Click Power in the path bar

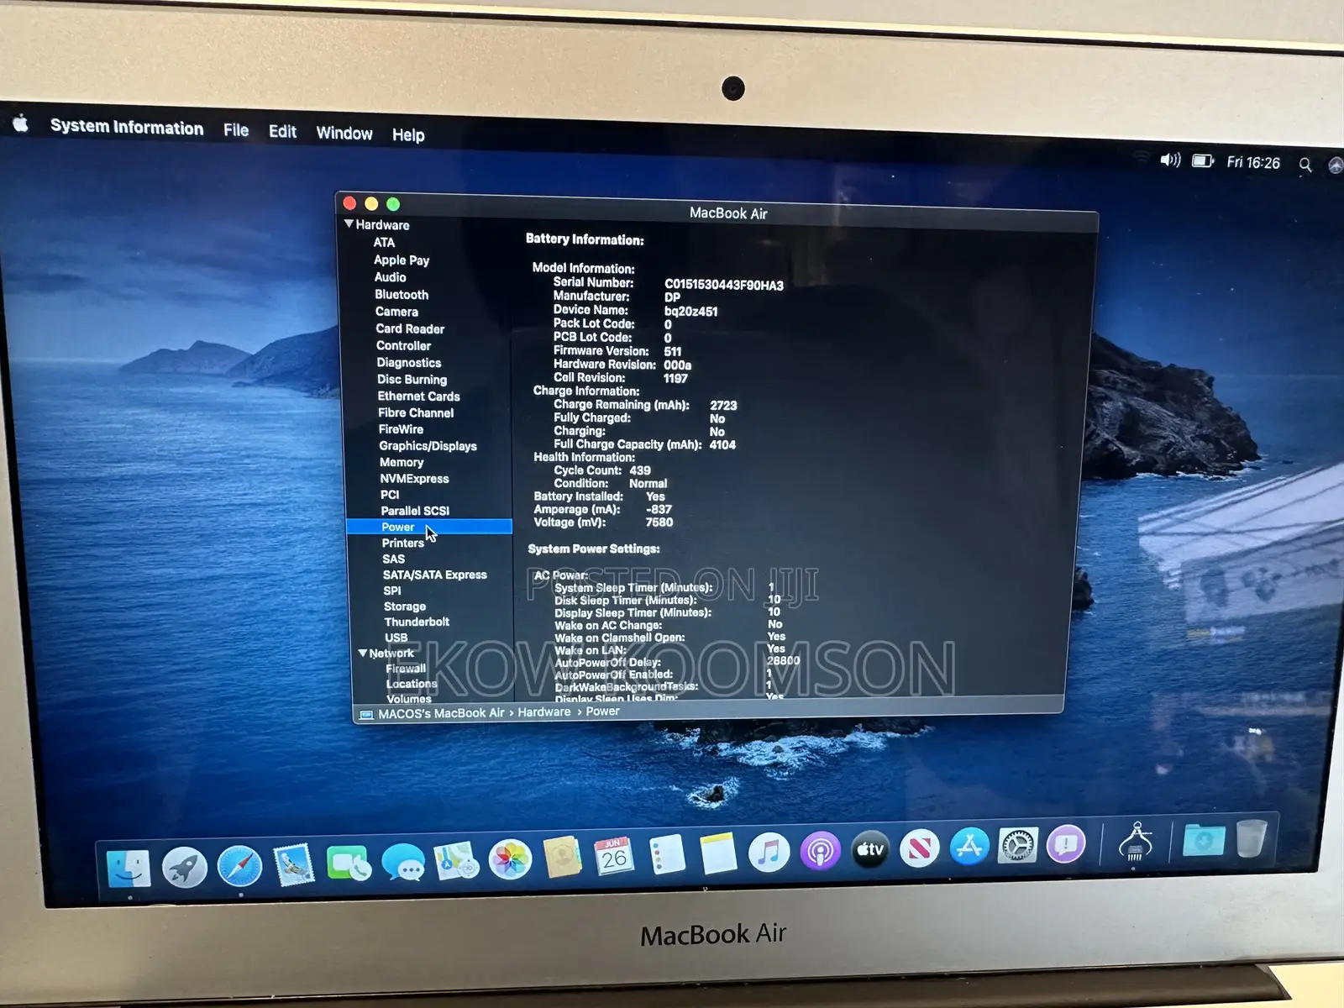click(x=602, y=711)
